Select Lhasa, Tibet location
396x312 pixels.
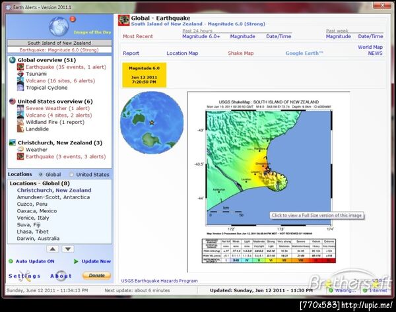coord(32,232)
